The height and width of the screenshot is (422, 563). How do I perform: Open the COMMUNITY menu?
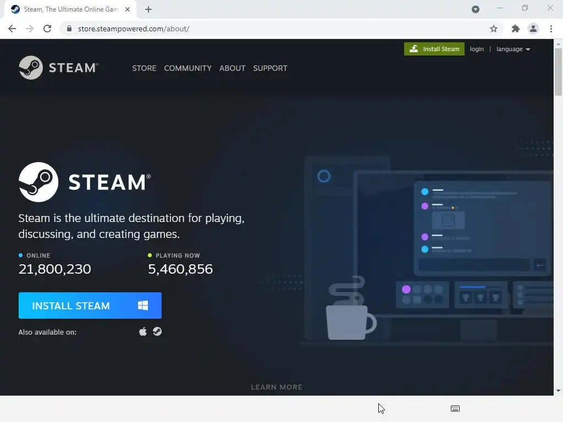click(188, 68)
